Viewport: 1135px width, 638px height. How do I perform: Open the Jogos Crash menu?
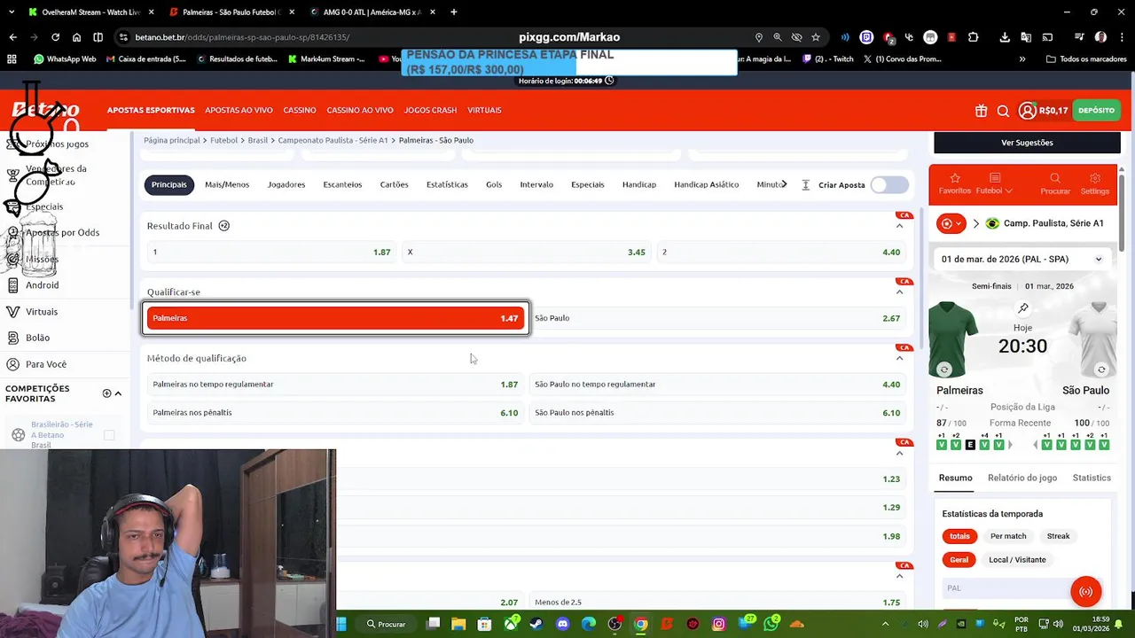tap(430, 111)
